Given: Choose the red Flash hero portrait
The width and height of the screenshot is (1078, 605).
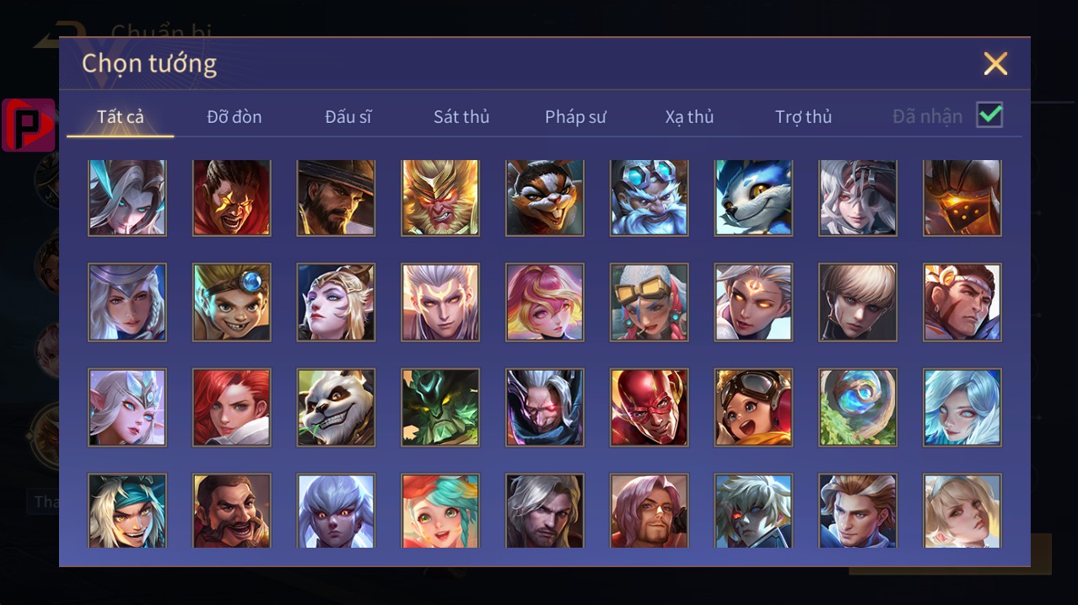Looking at the screenshot, I should point(649,407).
